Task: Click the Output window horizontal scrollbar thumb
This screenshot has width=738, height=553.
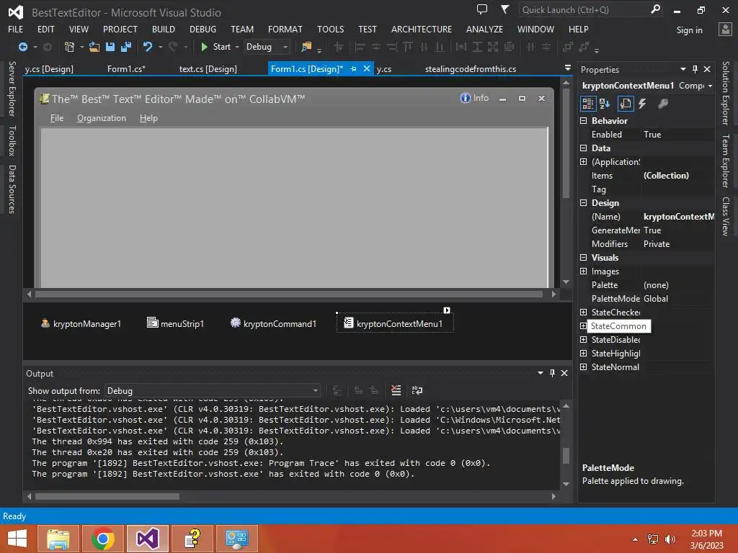Action: 107,497
